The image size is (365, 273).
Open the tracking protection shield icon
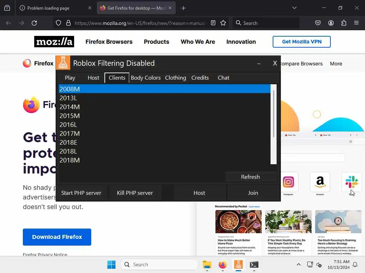pos(58,23)
